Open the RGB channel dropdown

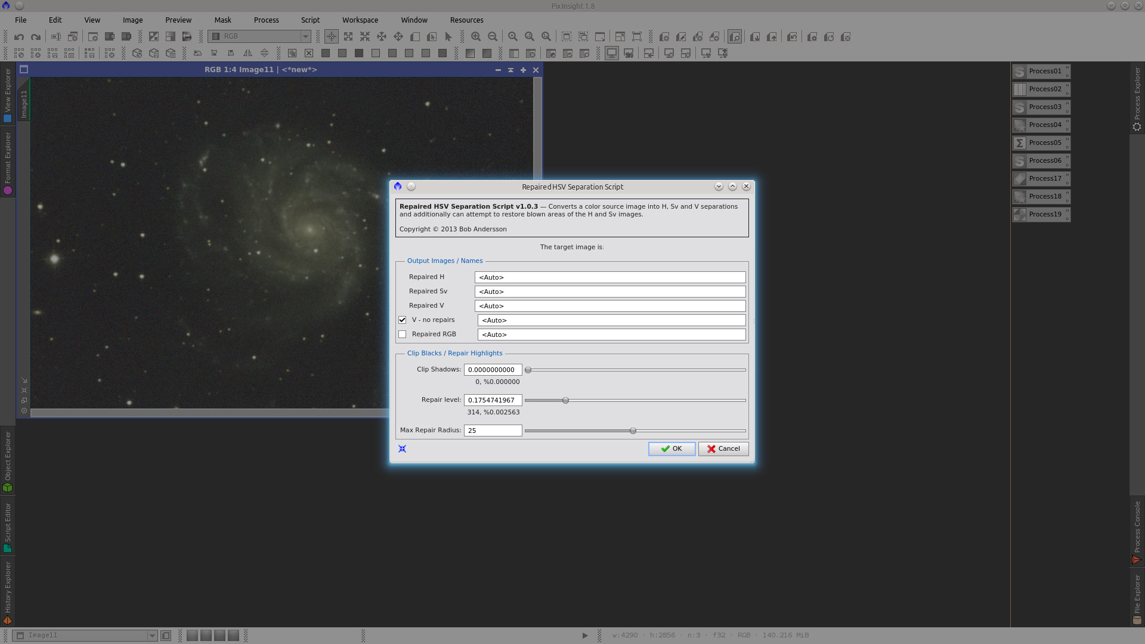(305, 37)
